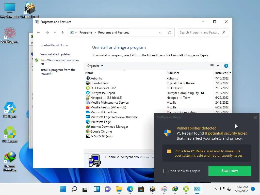Select Mozilla Maintenance Service icon

click(88, 102)
